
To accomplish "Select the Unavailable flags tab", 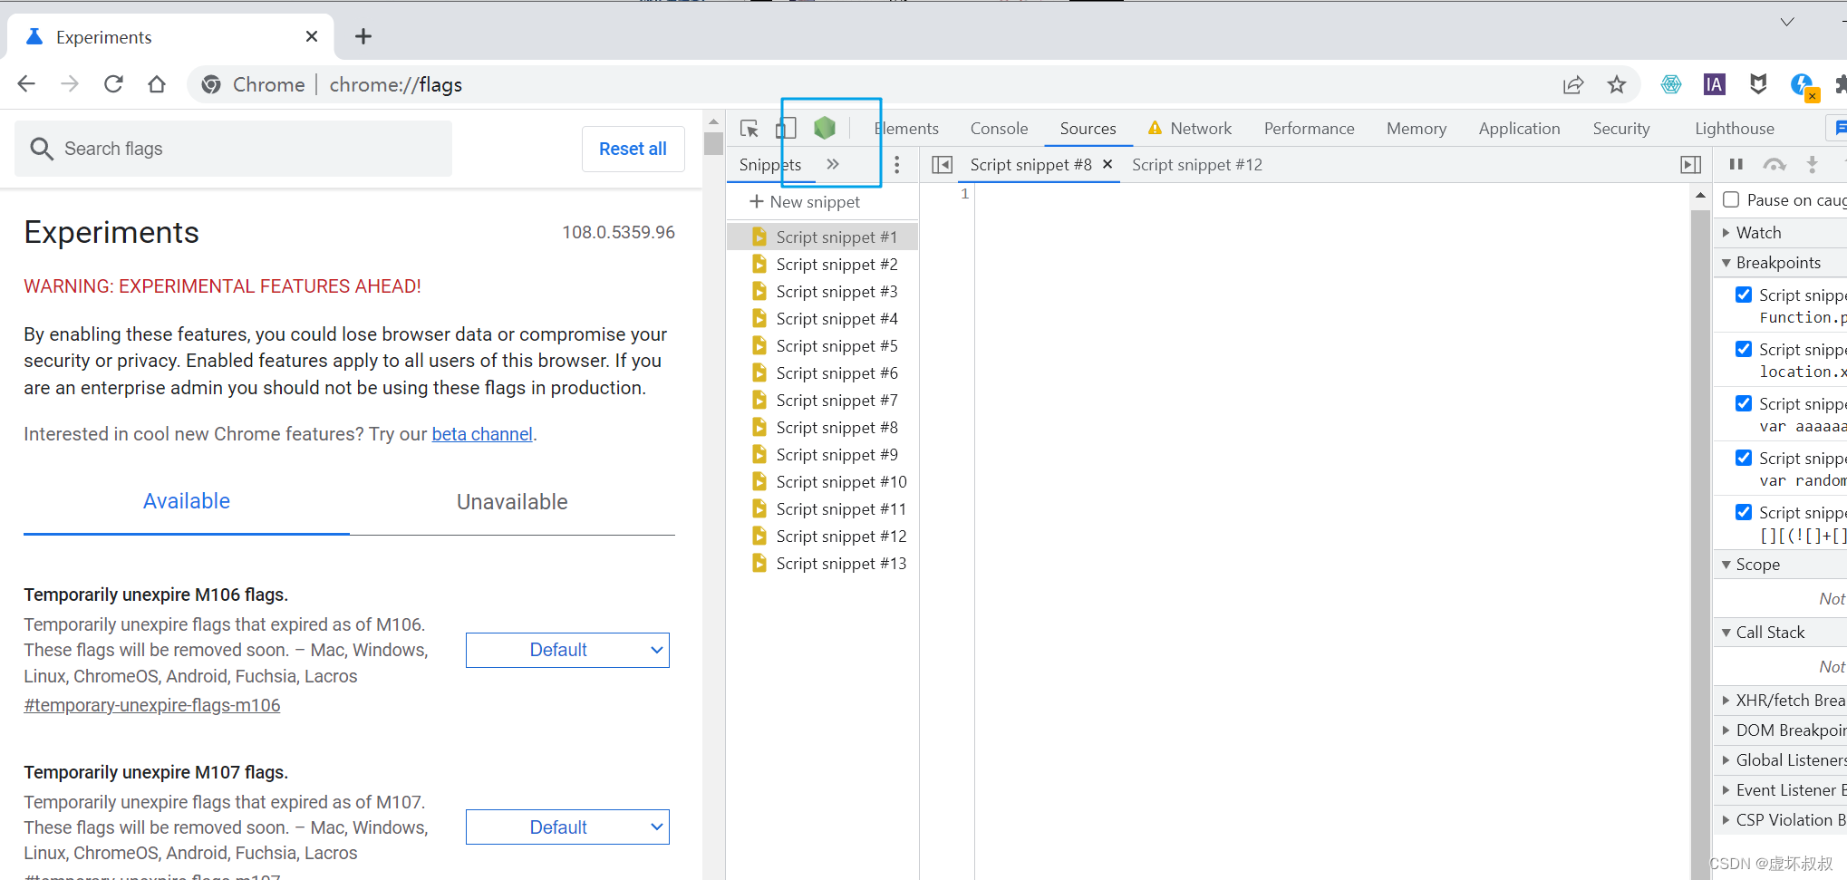I will [x=512, y=502].
